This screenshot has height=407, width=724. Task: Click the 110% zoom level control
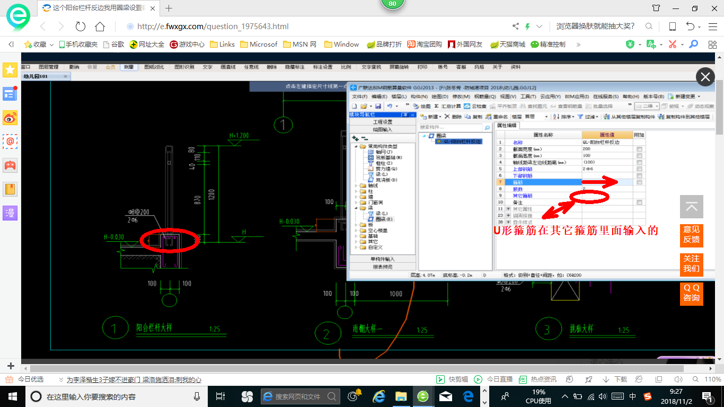point(713,379)
